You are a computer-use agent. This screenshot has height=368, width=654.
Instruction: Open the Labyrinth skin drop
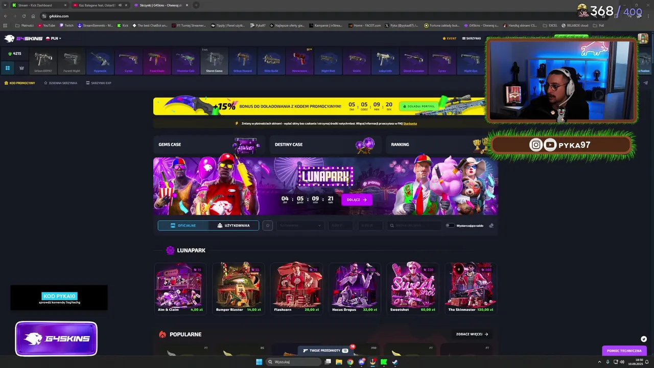385,62
